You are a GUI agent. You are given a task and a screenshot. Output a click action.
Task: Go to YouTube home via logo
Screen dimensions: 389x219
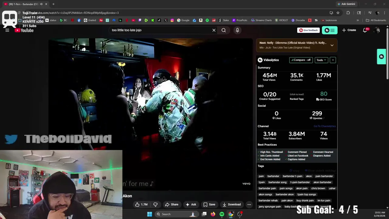24,30
